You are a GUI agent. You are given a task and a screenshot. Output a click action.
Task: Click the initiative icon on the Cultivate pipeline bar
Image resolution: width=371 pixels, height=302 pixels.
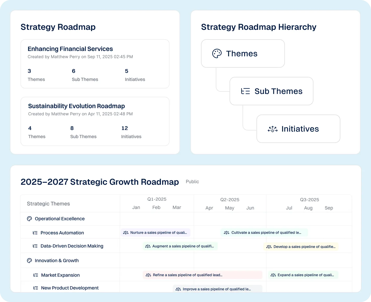pos(226,232)
